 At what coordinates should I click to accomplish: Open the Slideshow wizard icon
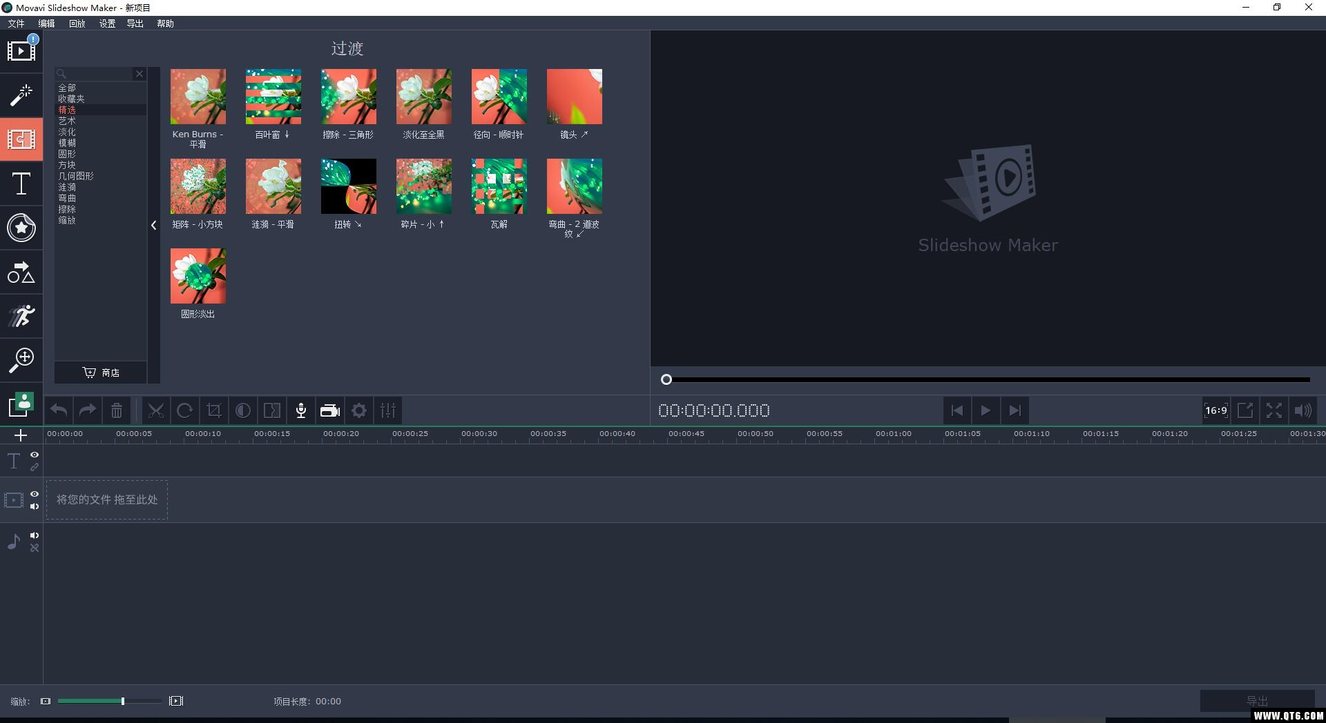[x=21, y=405]
